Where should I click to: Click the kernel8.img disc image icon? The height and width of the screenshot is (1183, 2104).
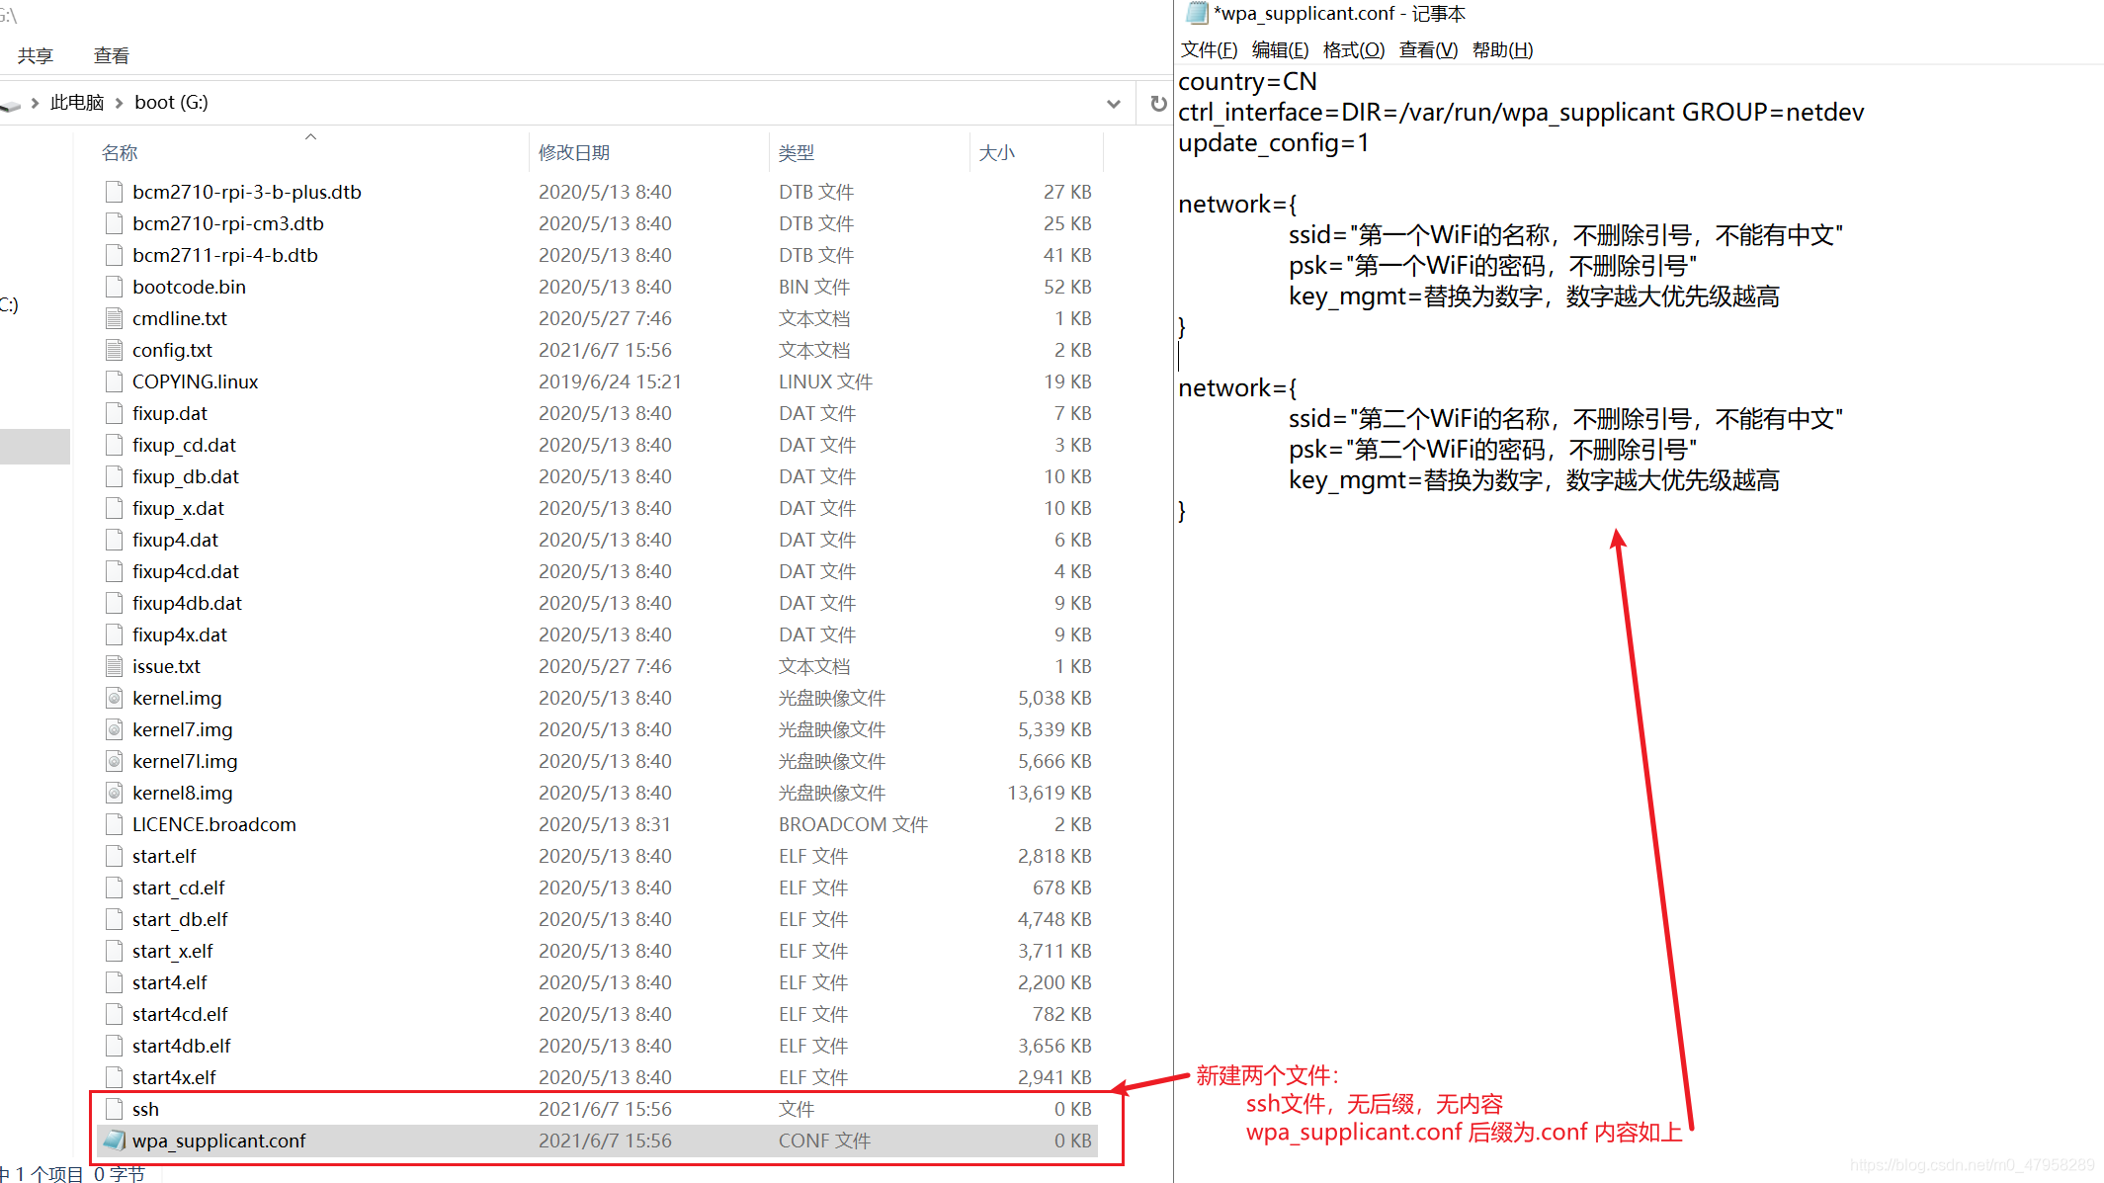point(115,793)
